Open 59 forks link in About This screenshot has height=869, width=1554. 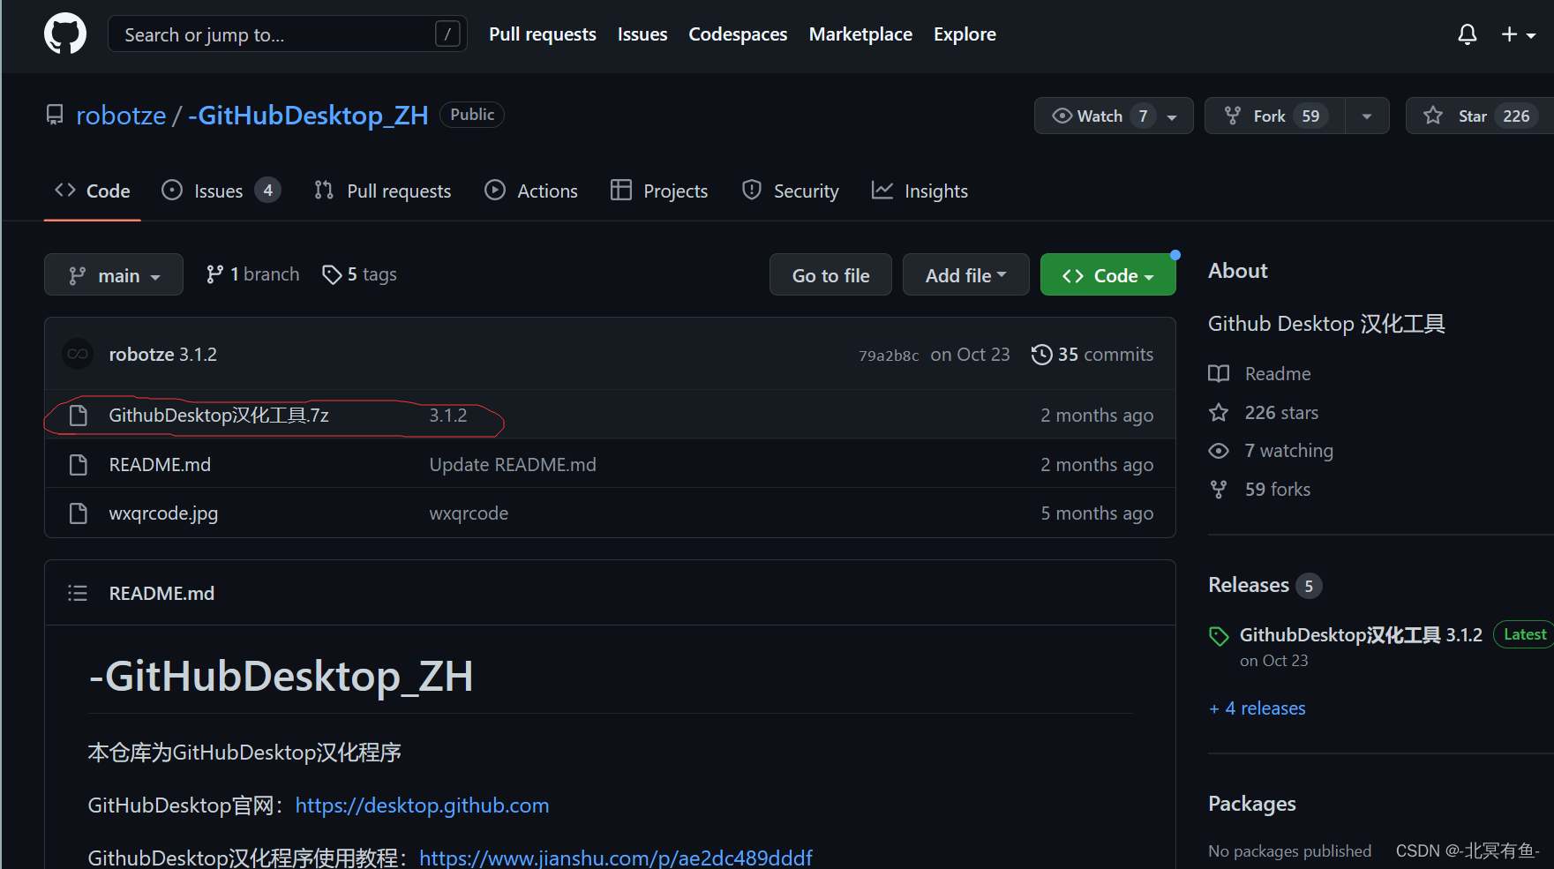[1278, 490]
